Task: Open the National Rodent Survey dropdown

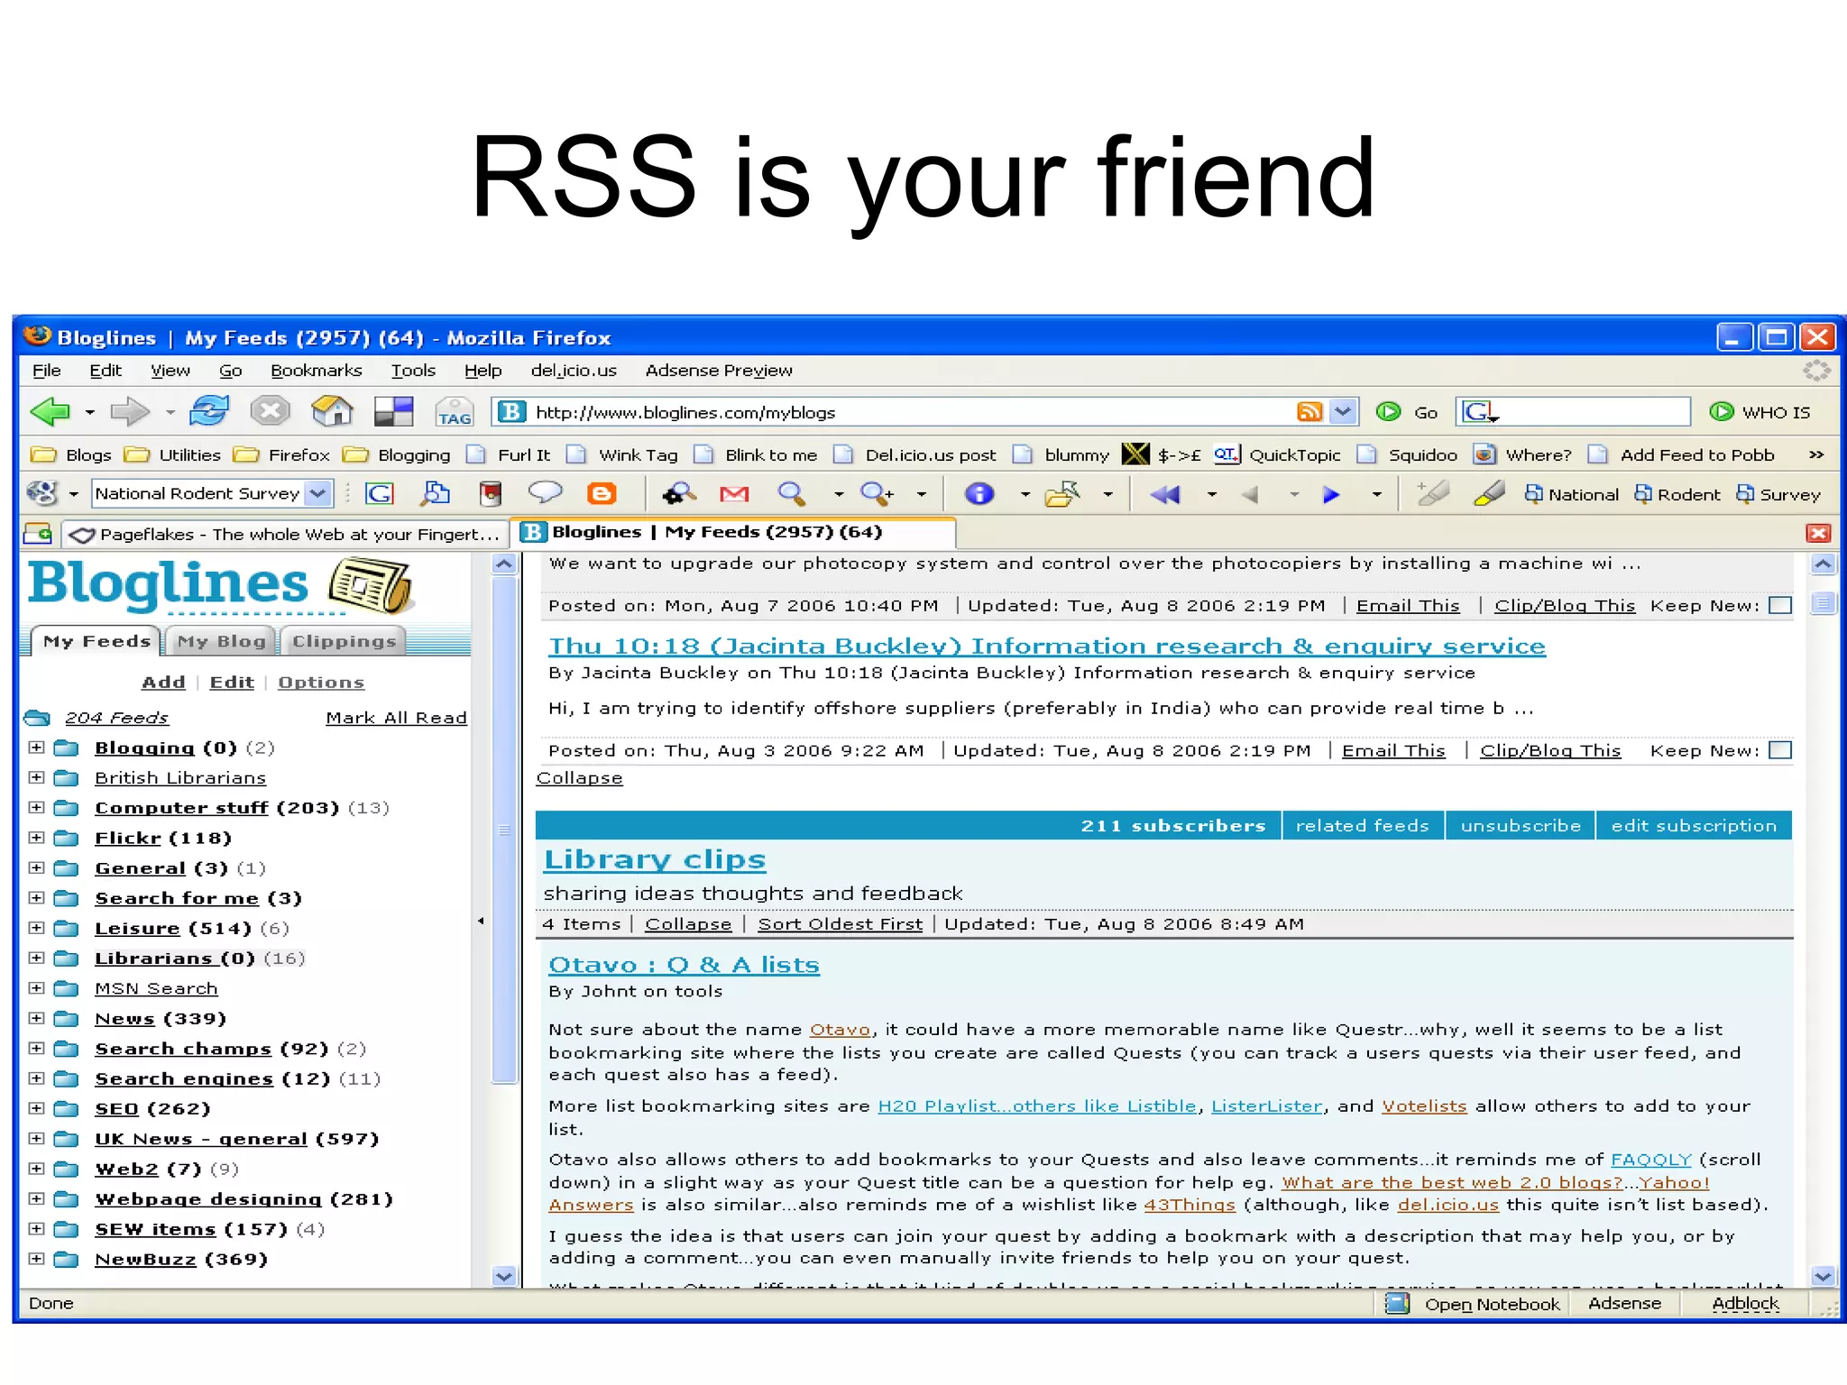Action: (x=317, y=494)
